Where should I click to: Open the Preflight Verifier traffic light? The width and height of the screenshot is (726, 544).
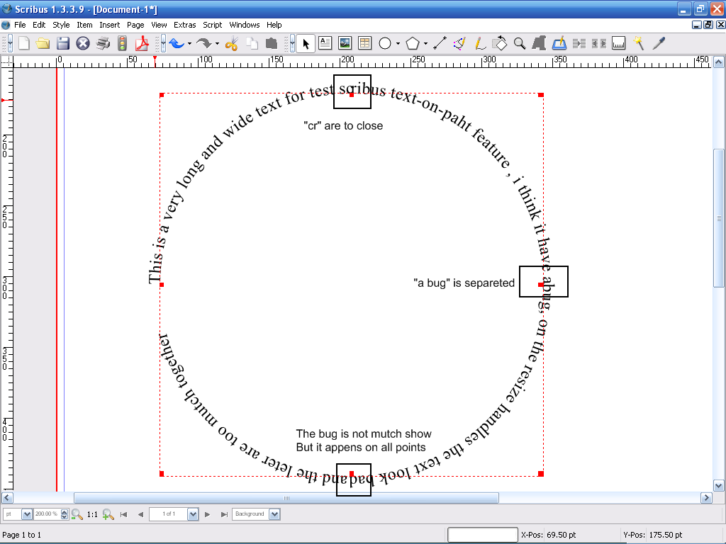(x=122, y=43)
